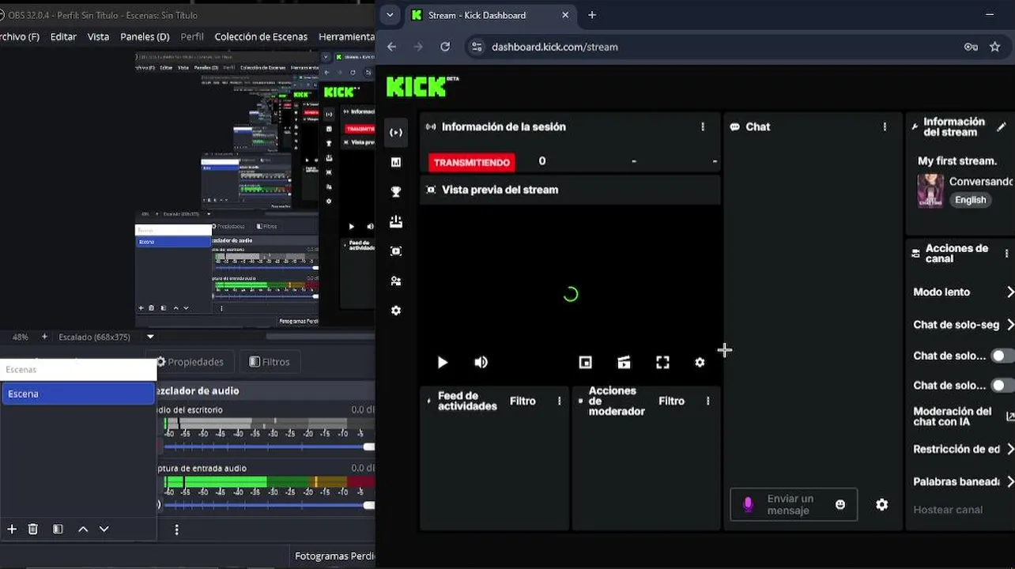Expand Chat de solo-seg settings

(1009, 325)
